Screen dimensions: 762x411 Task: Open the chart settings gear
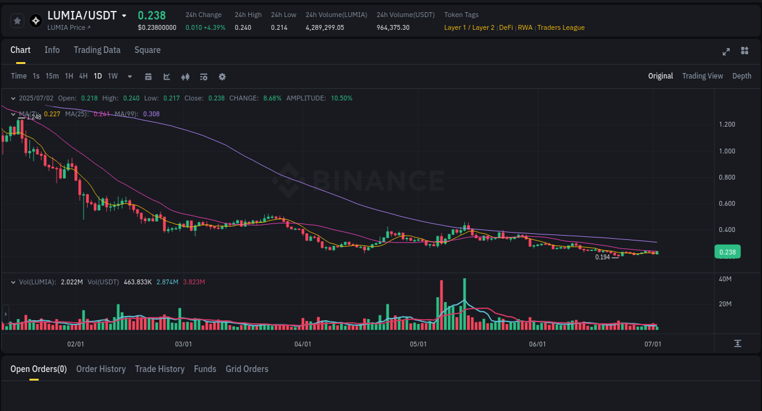(222, 77)
